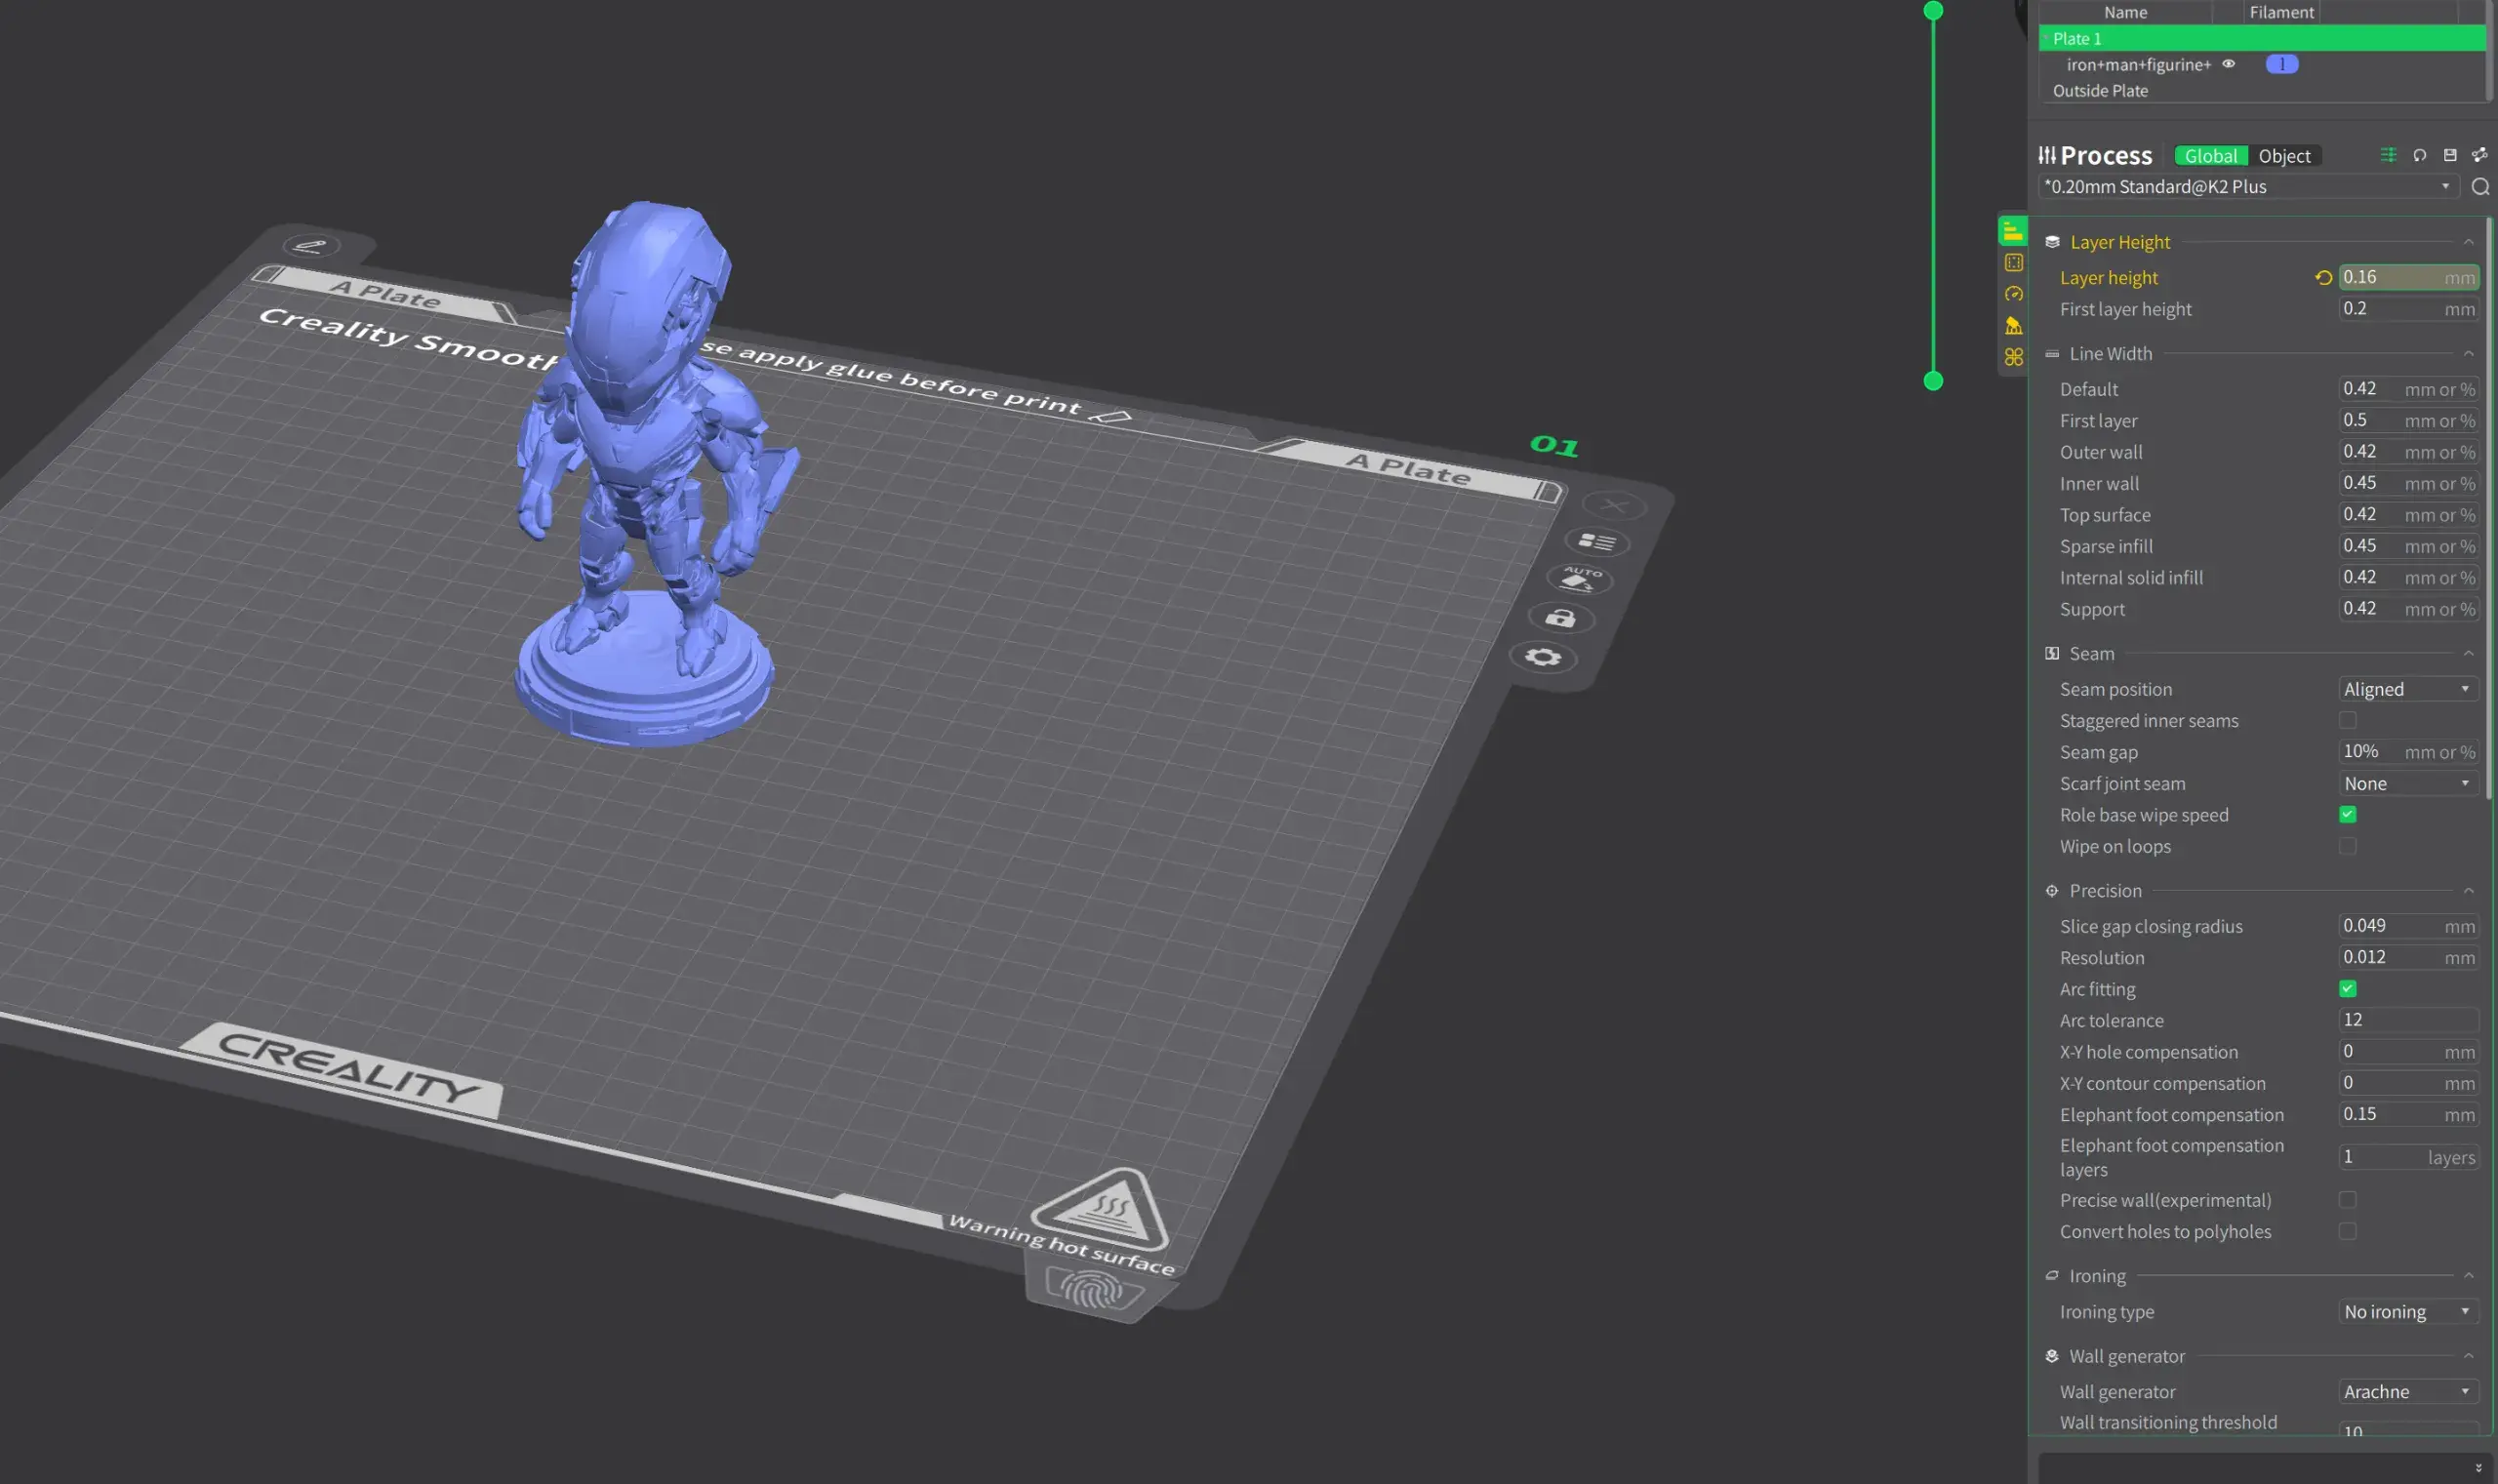Toggle visibility eye for iron+man+figurine
The height and width of the screenshot is (1484, 2498).
[x=2228, y=64]
